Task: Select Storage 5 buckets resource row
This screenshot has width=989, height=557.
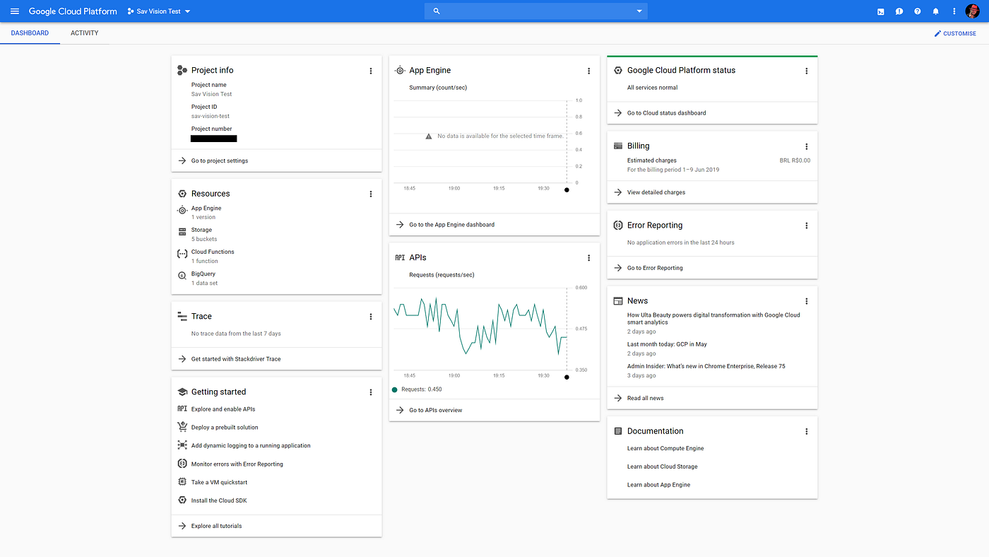Action: (276, 235)
